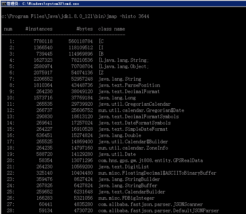This screenshot has width=246, height=214.
Task: Click the class name '[C' in row 1
Action: click(x=101, y=41)
